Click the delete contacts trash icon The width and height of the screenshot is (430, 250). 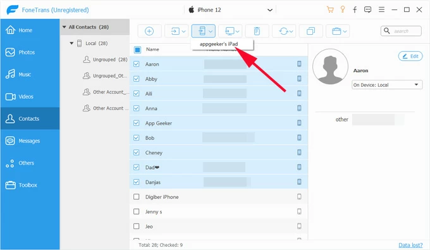pyautogui.click(x=257, y=31)
